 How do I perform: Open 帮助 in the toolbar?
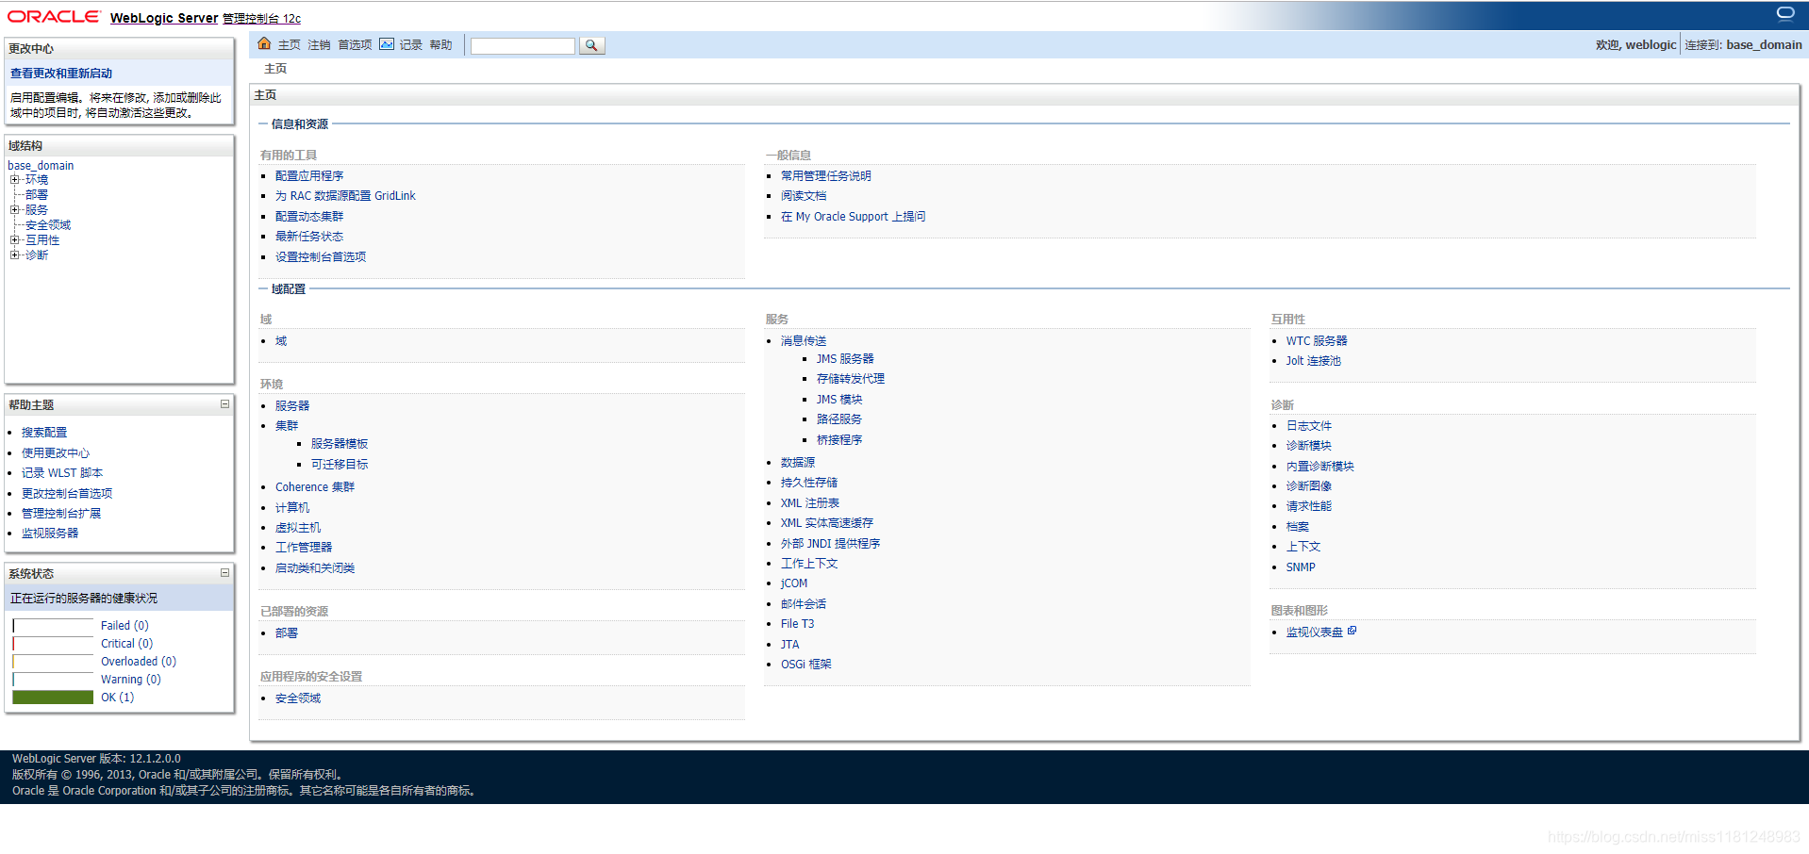tap(440, 45)
